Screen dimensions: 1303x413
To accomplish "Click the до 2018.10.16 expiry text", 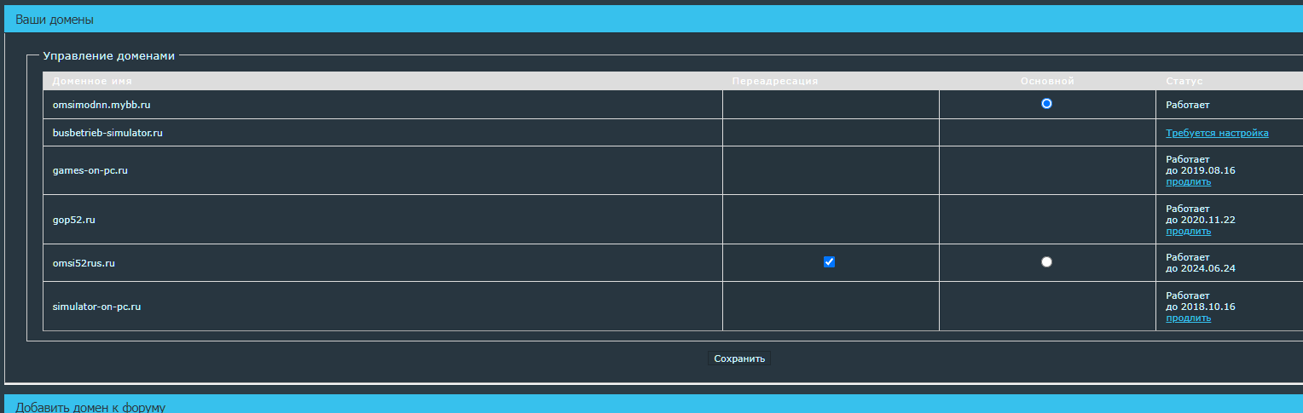I will pyautogui.click(x=1201, y=307).
